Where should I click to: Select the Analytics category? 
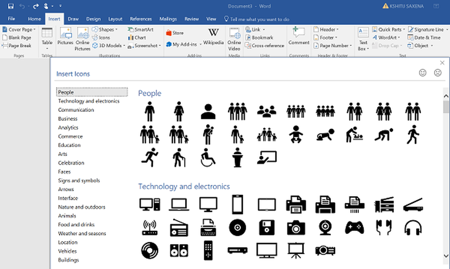[x=68, y=128]
